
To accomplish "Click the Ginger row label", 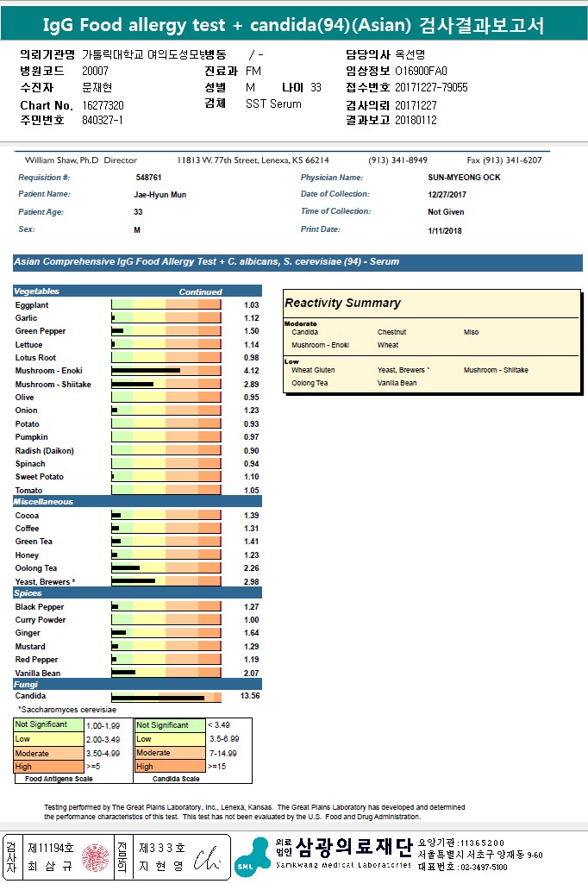I will point(28,633).
